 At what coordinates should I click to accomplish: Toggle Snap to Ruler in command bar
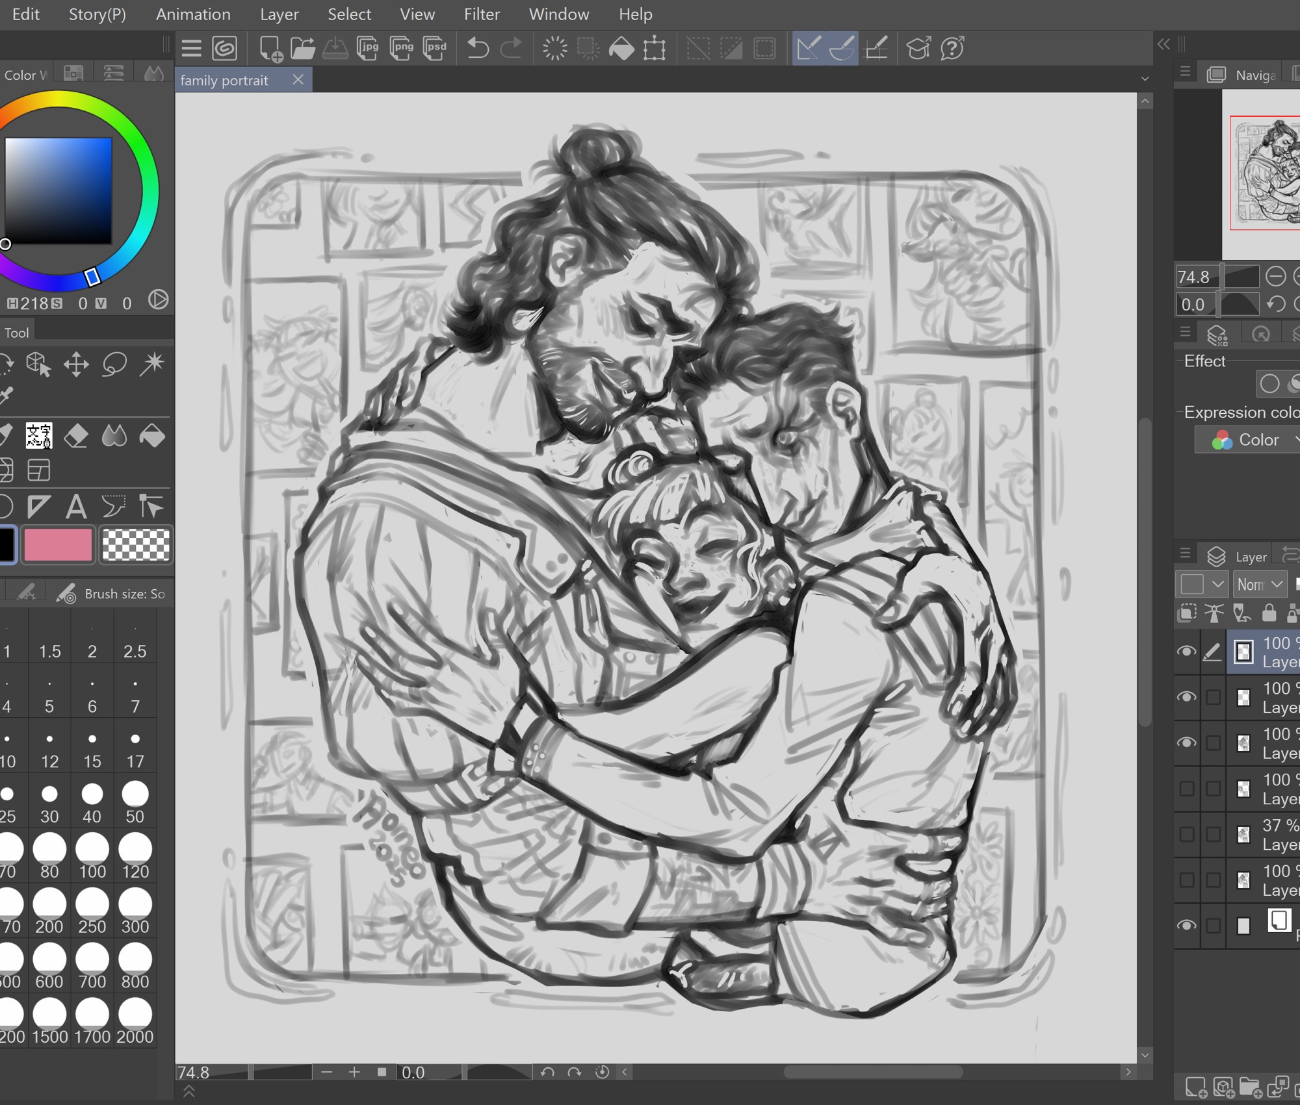click(809, 49)
